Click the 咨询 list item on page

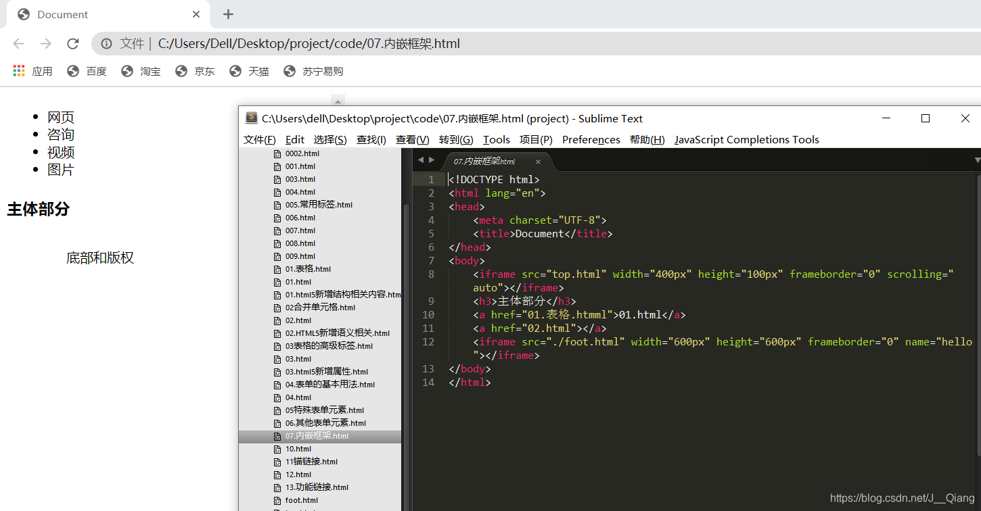pyautogui.click(x=61, y=135)
